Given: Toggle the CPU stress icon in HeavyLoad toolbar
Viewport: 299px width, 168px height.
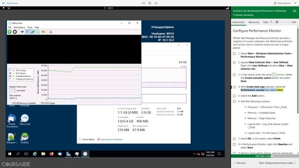Looking at the screenshot, I should tap(22, 32).
